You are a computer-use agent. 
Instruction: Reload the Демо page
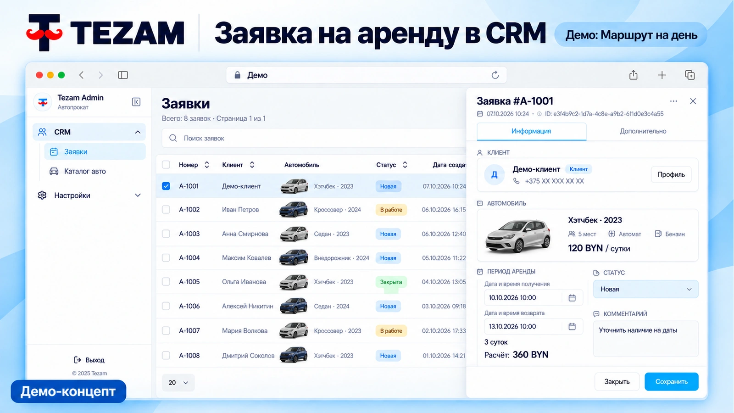495,75
